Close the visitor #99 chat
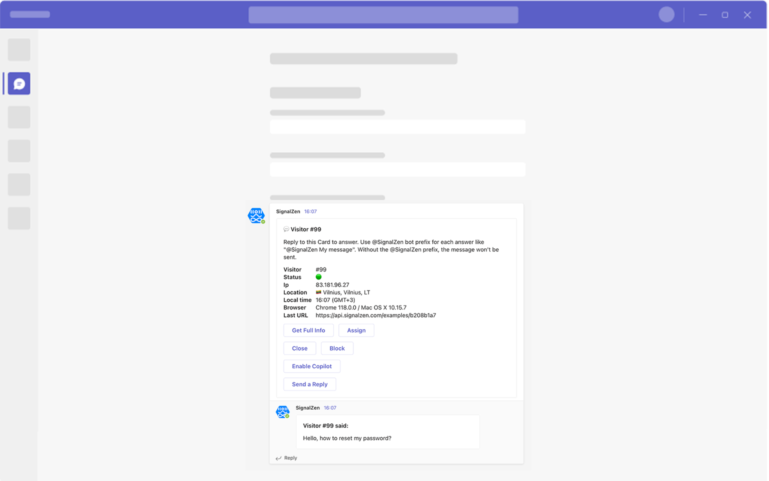The width and height of the screenshot is (769, 481). 300,348
